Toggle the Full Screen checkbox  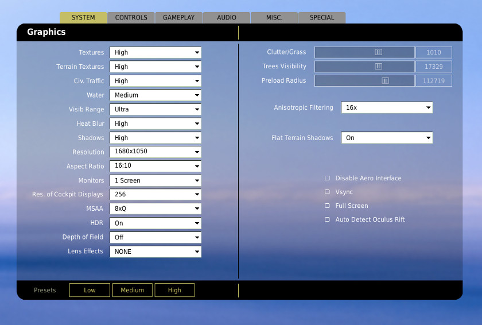328,206
